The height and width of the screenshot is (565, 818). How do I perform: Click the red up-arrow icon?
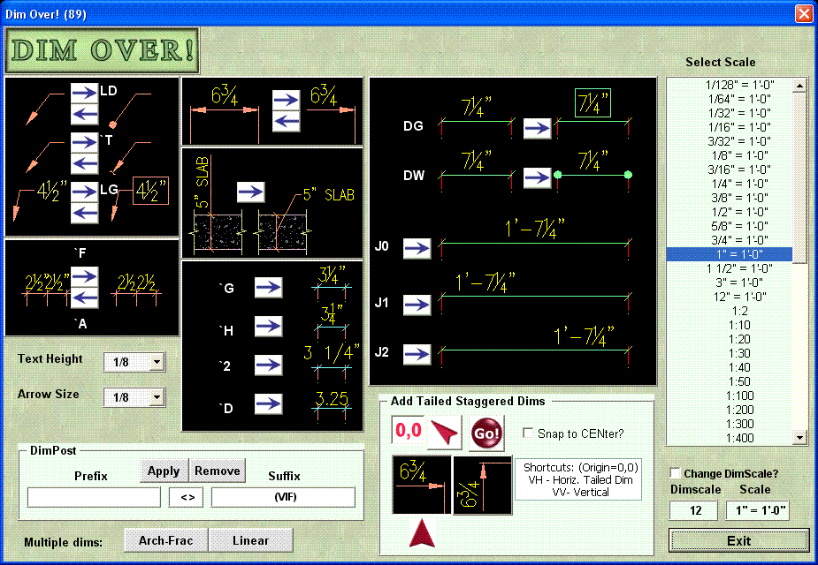click(x=422, y=532)
